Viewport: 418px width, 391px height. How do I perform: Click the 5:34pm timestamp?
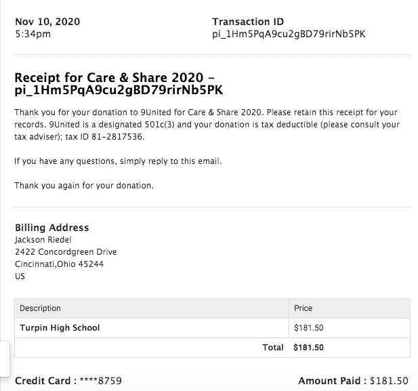33,34
